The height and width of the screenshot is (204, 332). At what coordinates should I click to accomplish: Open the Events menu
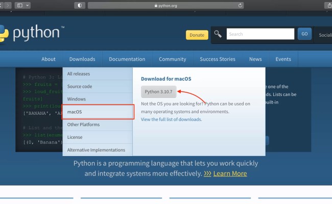[x=283, y=59]
